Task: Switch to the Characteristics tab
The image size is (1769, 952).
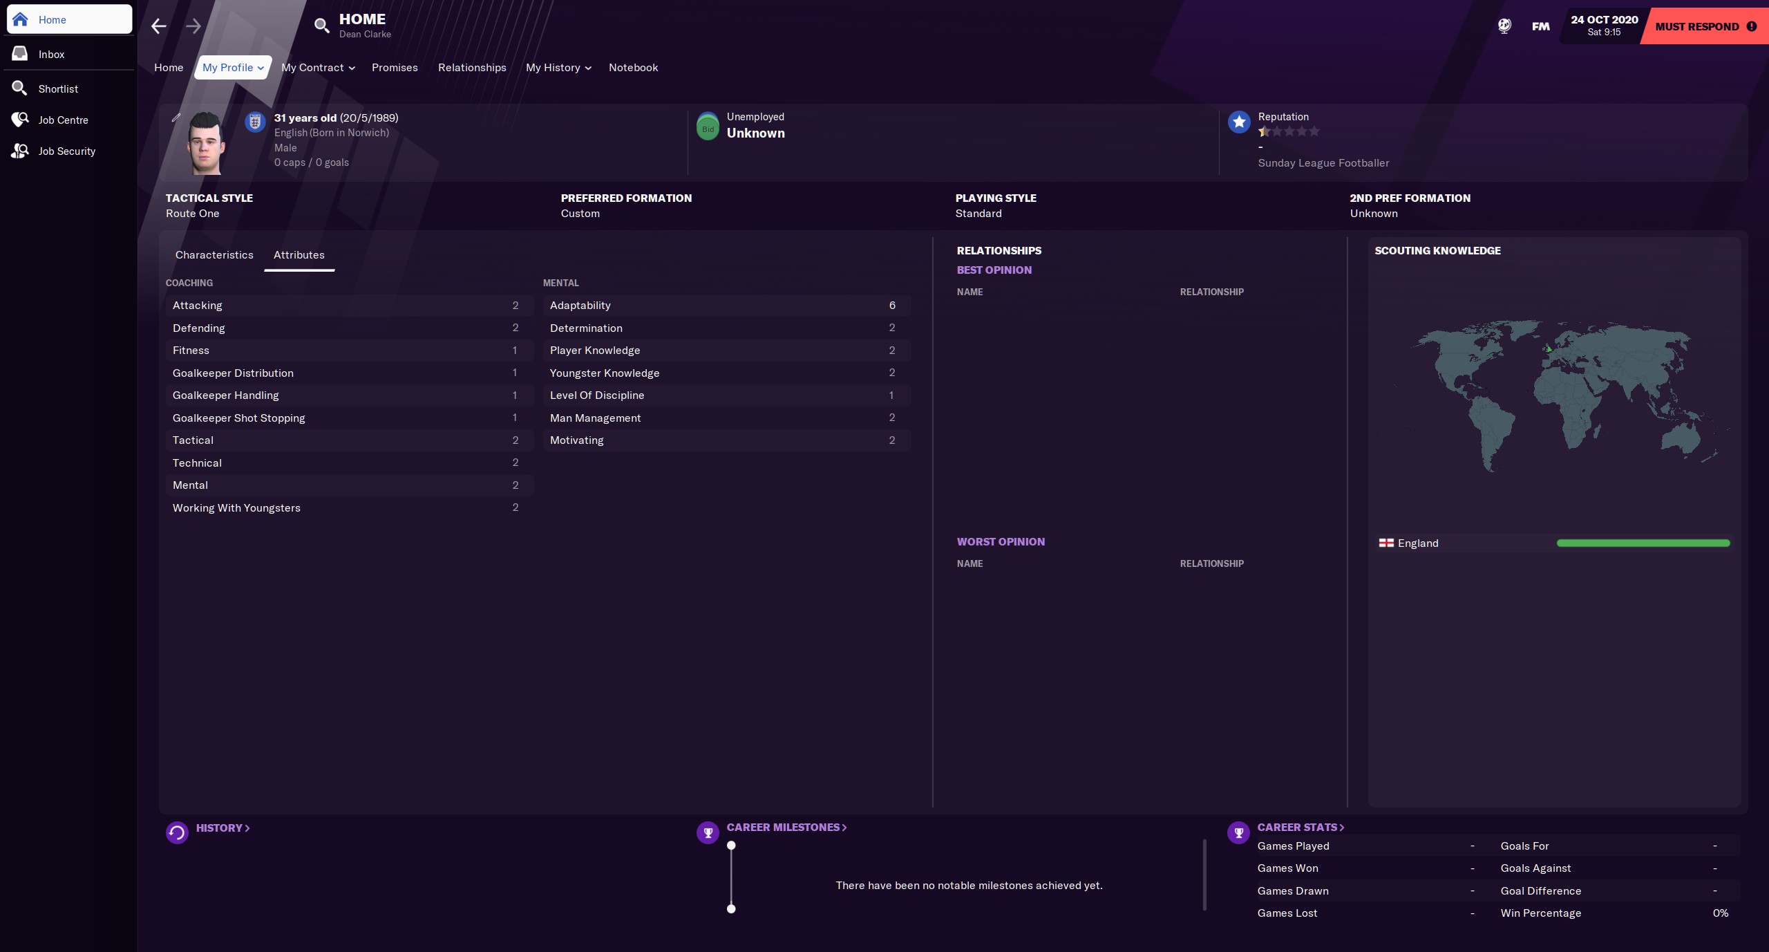Action: coord(214,255)
